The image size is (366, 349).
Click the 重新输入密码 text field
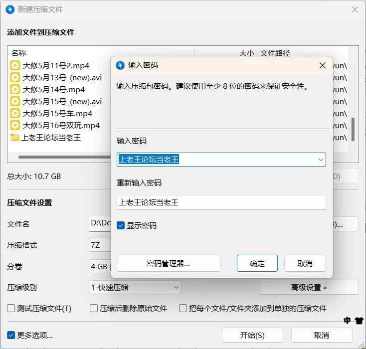[x=221, y=202]
